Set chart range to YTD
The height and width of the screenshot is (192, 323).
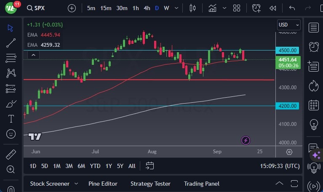(95, 166)
